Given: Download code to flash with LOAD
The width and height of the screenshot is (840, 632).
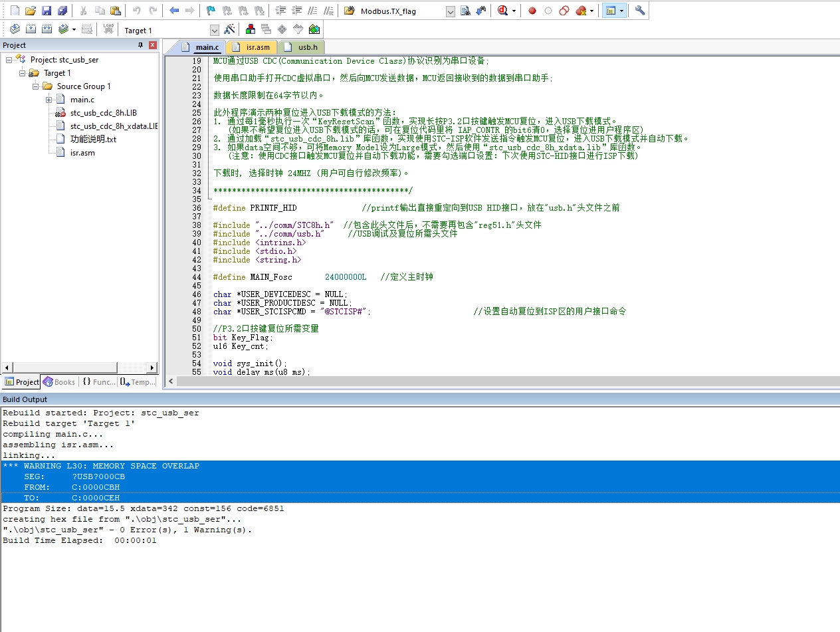Looking at the screenshot, I should pyautogui.click(x=108, y=29).
